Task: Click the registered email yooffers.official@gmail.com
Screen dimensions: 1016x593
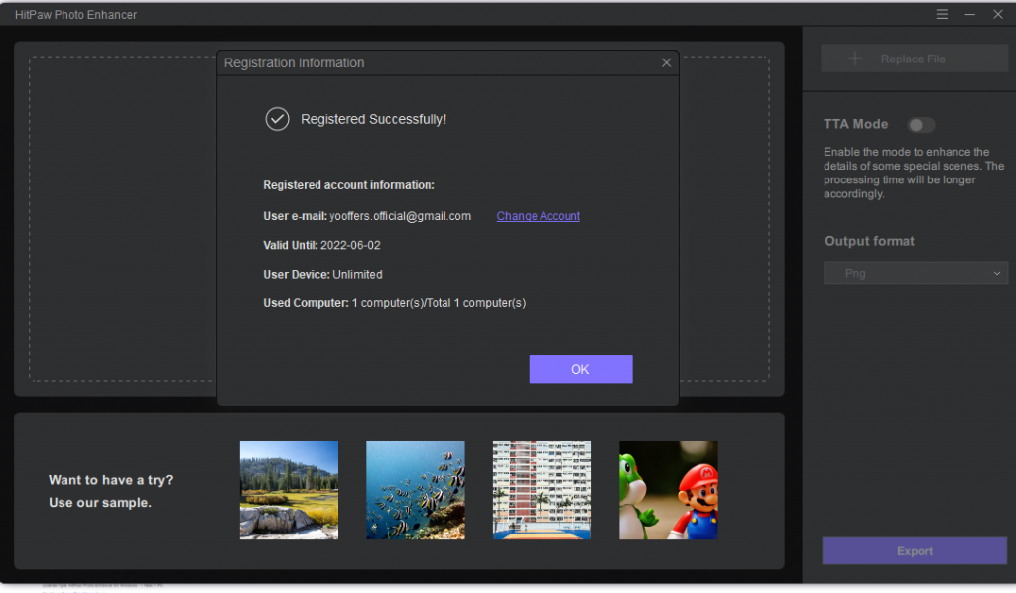Action: click(x=401, y=216)
